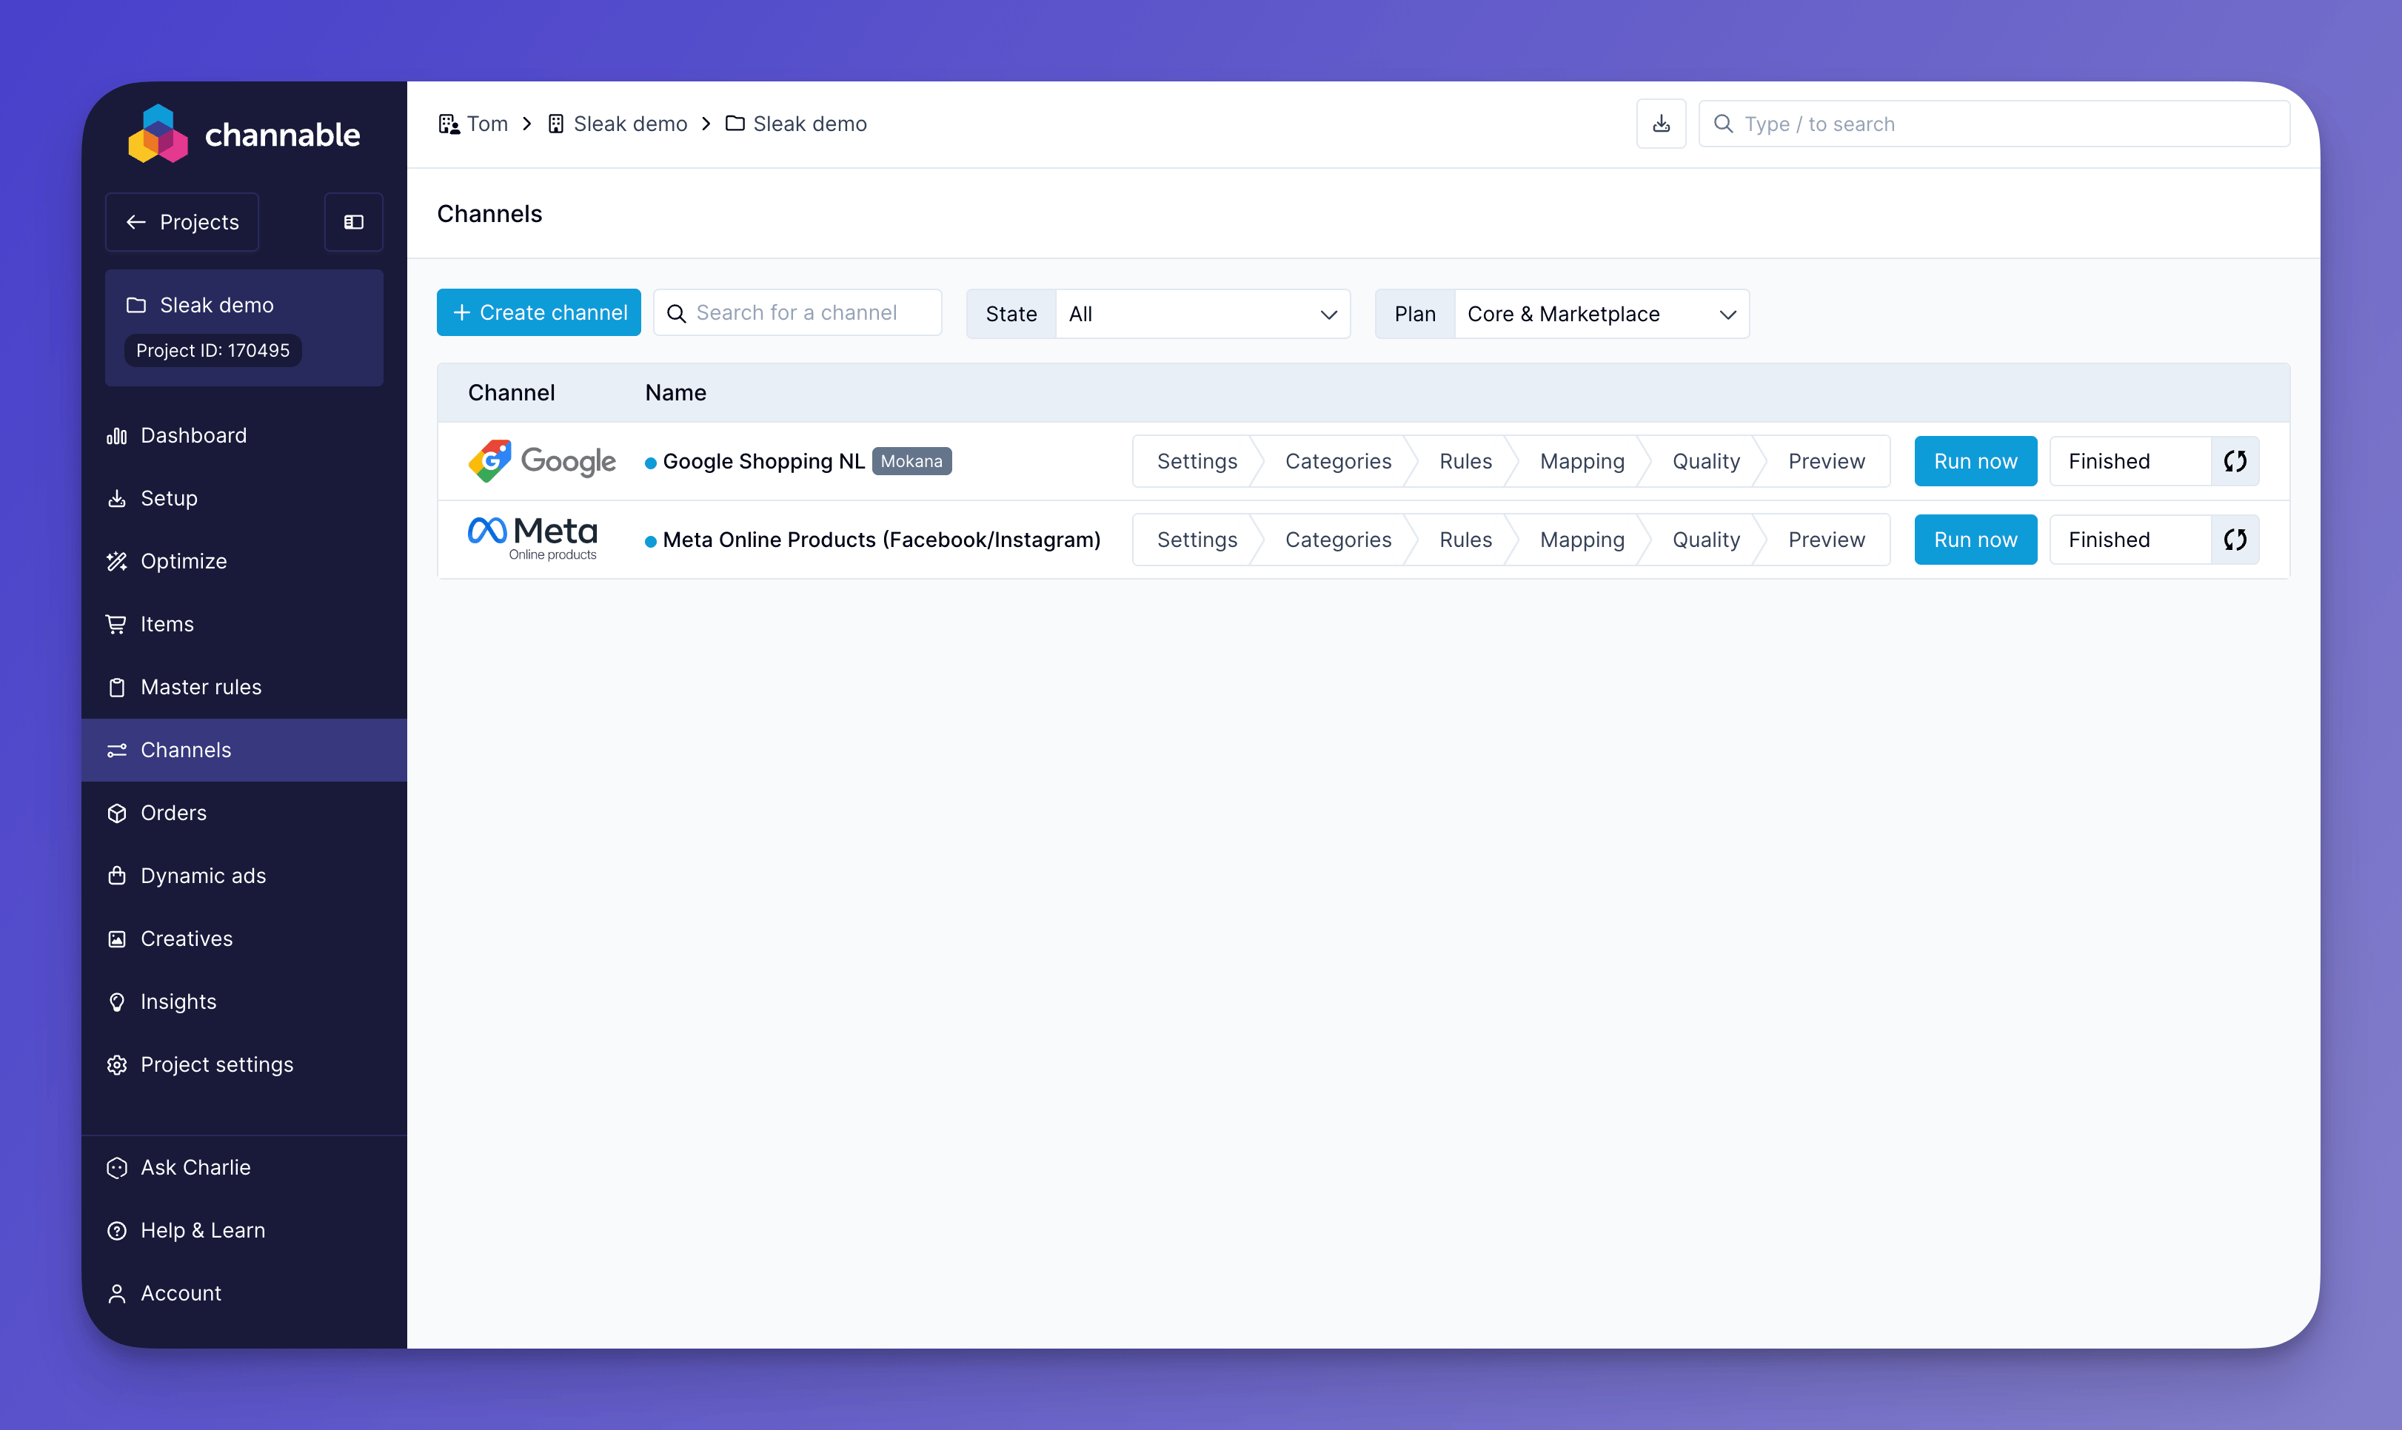Image resolution: width=2402 pixels, height=1430 pixels.
Task: Open Google Shopping NL channel name
Action: pyautogui.click(x=763, y=460)
